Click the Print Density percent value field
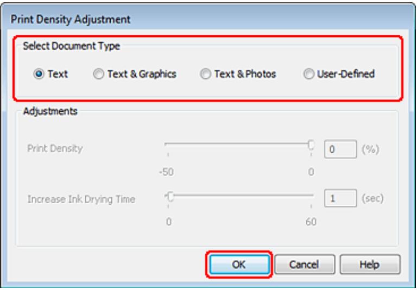The width and height of the screenshot is (417, 290). (340, 149)
